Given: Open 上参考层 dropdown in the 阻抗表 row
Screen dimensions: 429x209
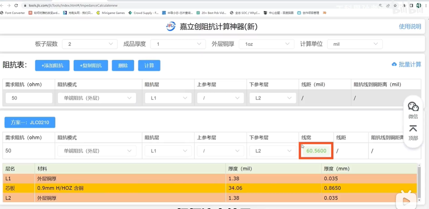Looking at the screenshot, I should 220,98.
